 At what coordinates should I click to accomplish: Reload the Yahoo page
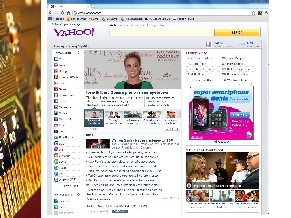63,13
